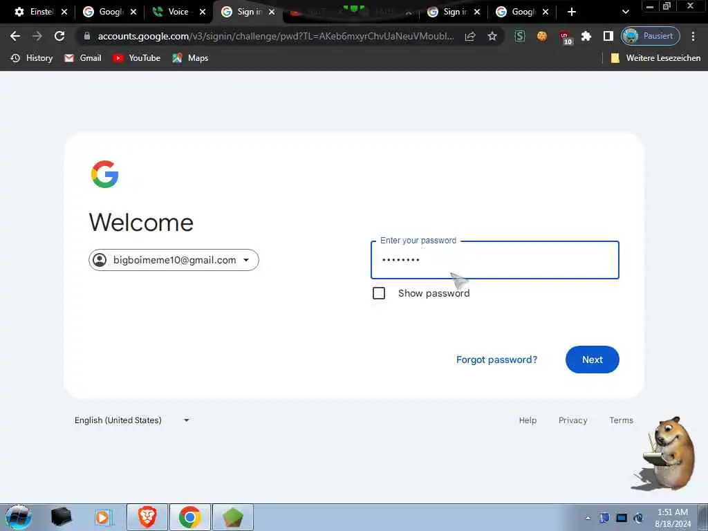
Task: Close the Voice tab
Action: click(x=203, y=12)
